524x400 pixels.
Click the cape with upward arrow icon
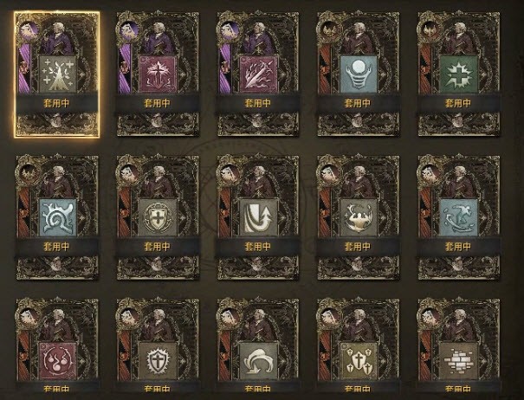[258, 217]
